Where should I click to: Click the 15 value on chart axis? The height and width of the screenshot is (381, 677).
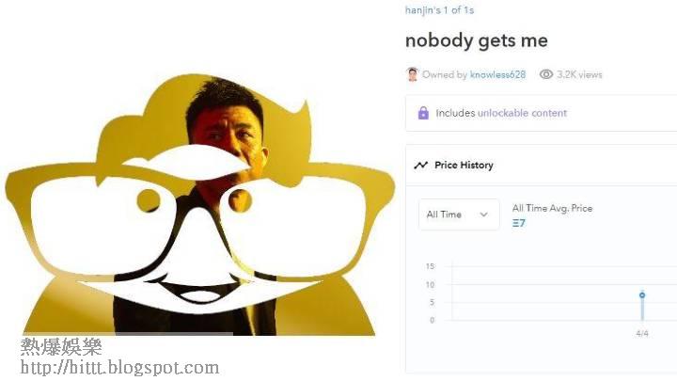tap(430, 266)
